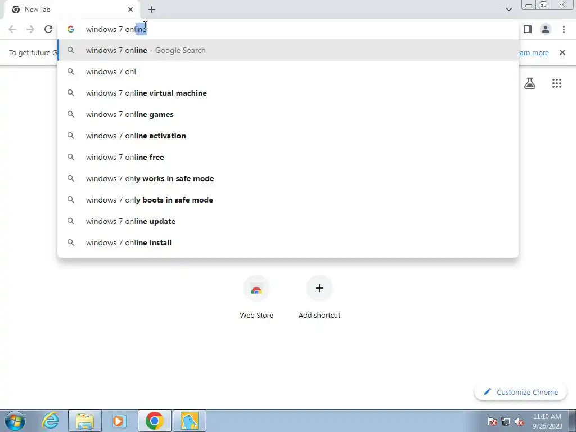
Task: Choose suggestion 'windows 7 onl'
Action: coord(288,71)
